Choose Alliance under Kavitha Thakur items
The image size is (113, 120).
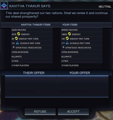pyautogui.click(x=32, y=56)
